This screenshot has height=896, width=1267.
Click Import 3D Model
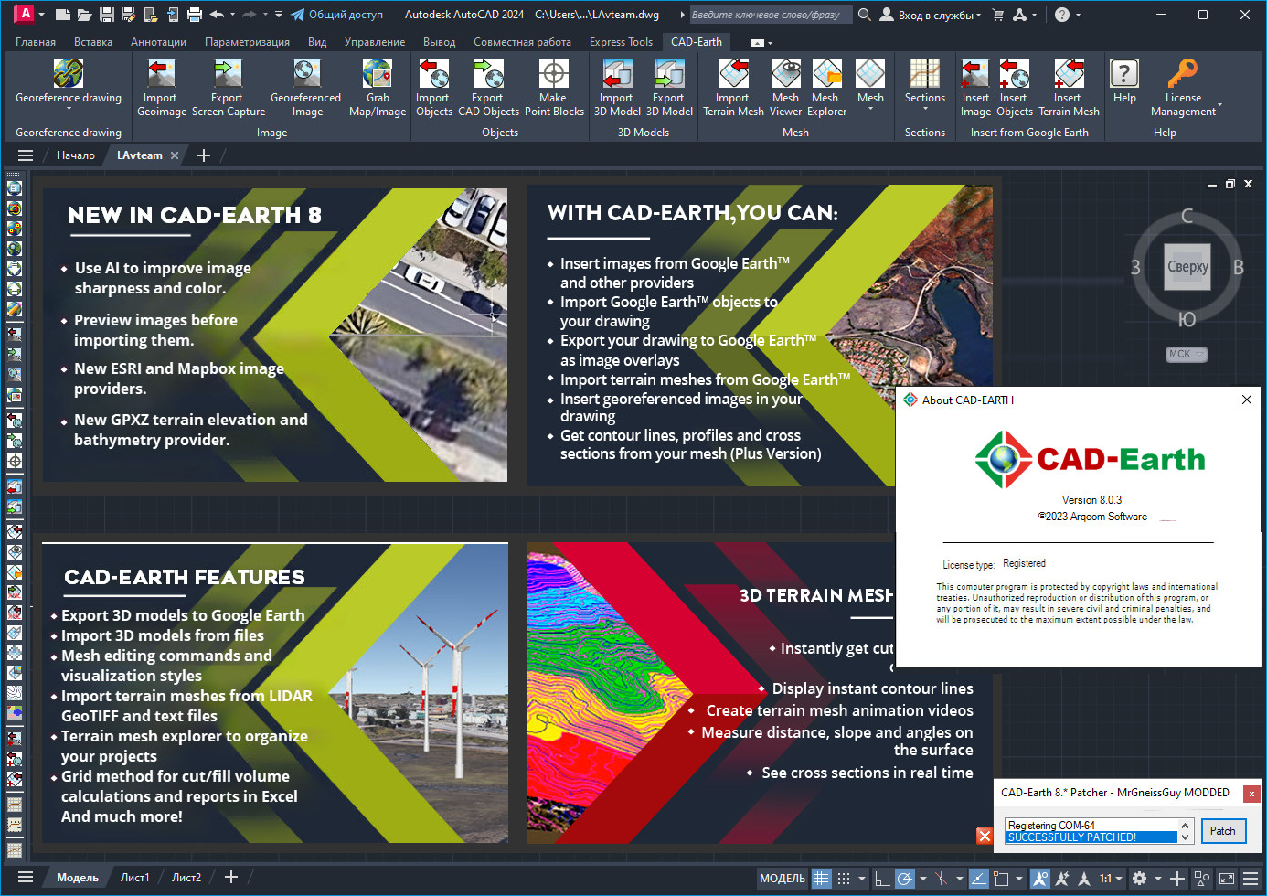(x=617, y=88)
